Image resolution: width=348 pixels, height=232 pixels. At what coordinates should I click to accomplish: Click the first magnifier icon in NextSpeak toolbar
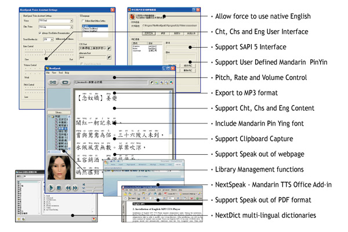pos(157,82)
